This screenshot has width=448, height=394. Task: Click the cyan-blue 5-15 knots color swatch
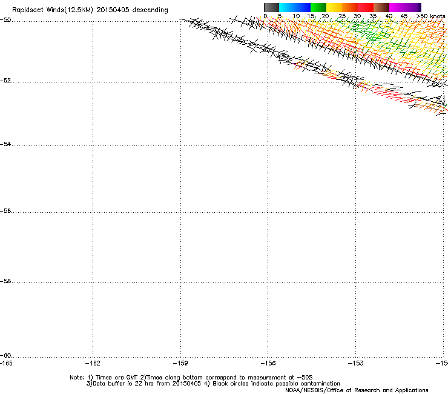pyautogui.click(x=295, y=7)
